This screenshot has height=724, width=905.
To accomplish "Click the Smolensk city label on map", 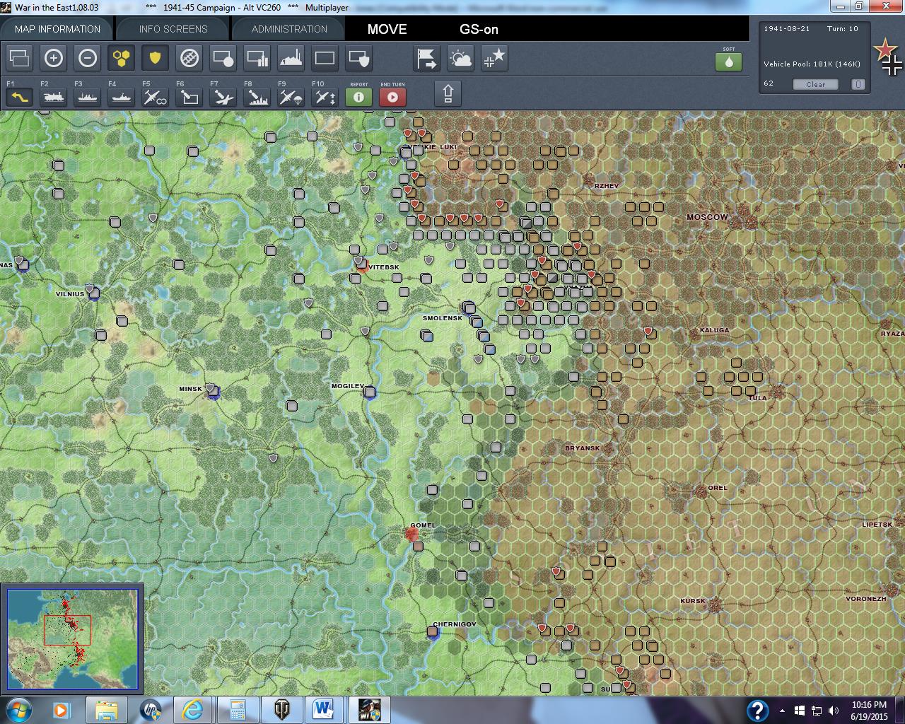I will click(x=442, y=318).
